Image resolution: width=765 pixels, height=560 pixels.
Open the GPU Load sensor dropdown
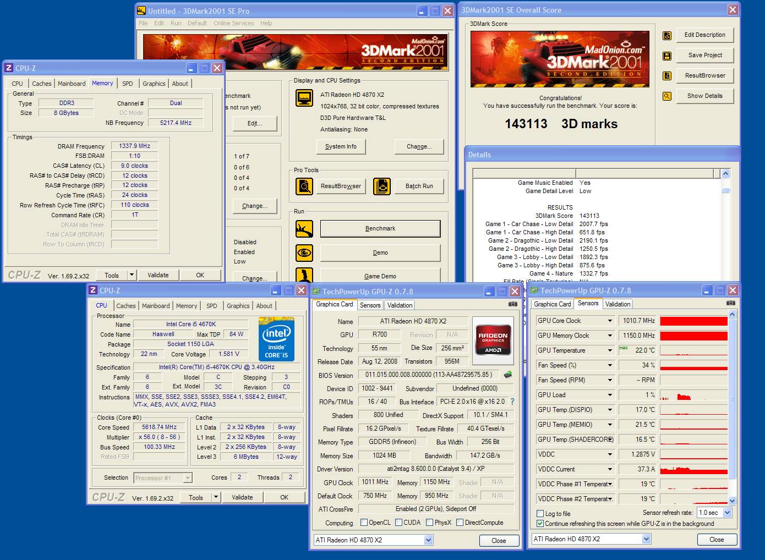coord(610,395)
